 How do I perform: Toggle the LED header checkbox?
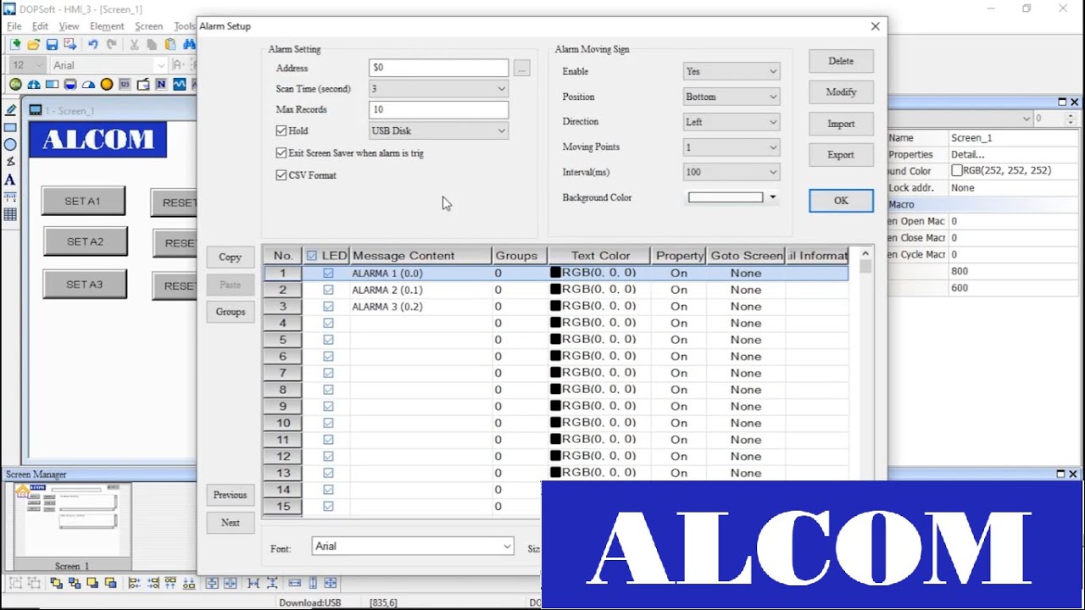pyautogui.click(x=312, y=256)
